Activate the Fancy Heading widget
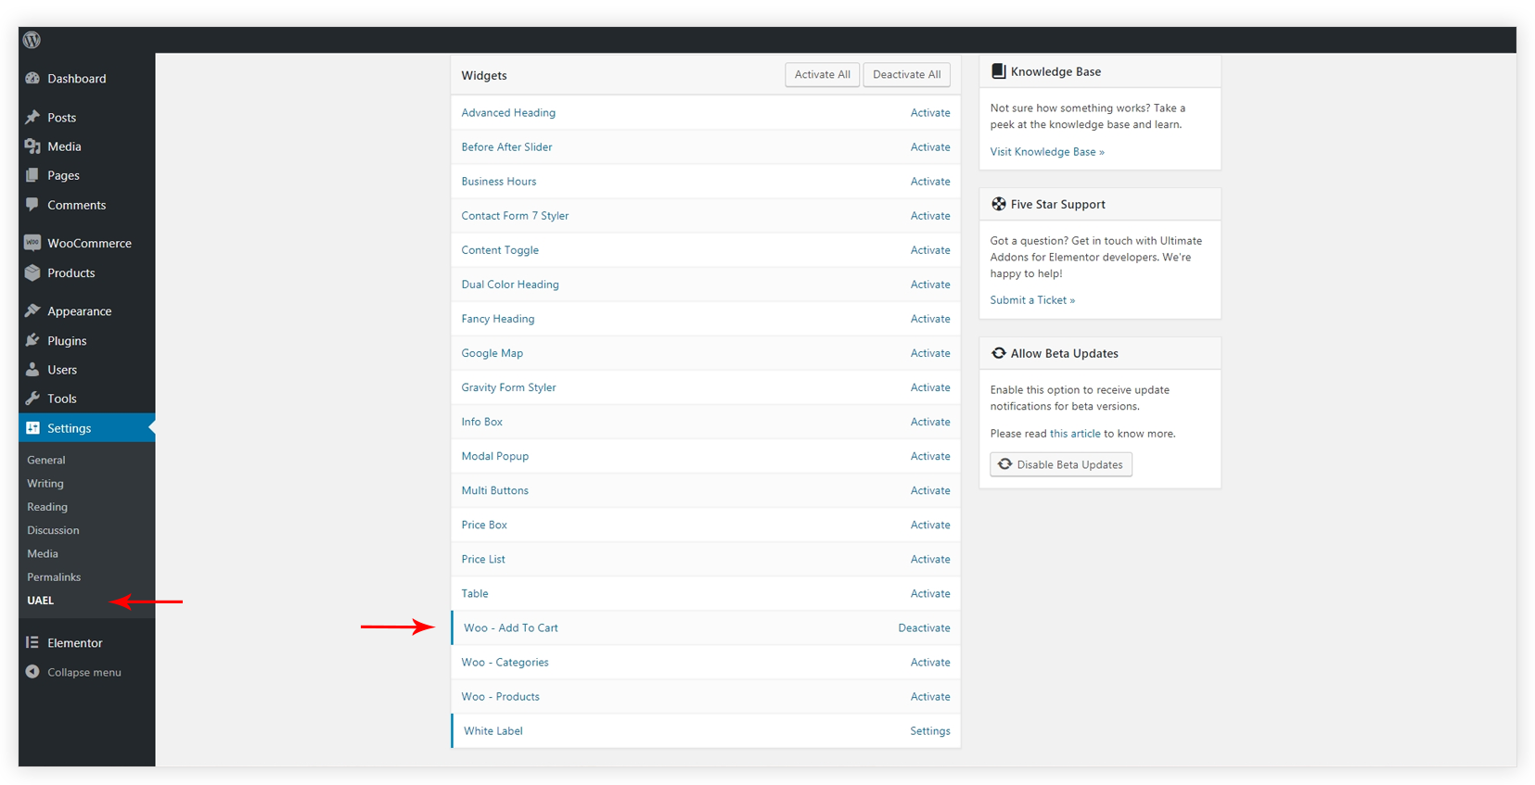1535x785 pixels. click(x=930, y=319)
